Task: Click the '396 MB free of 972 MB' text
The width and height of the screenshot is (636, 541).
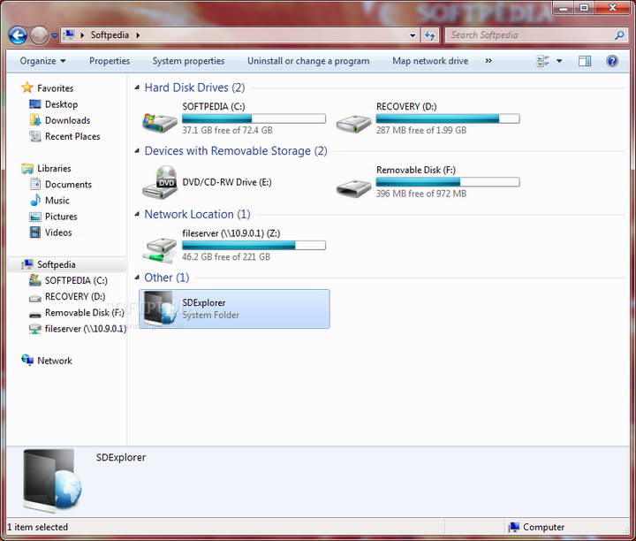Action: pos(421,194)
